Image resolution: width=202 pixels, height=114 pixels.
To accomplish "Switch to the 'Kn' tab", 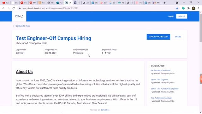I will click(x=42, y=3).
